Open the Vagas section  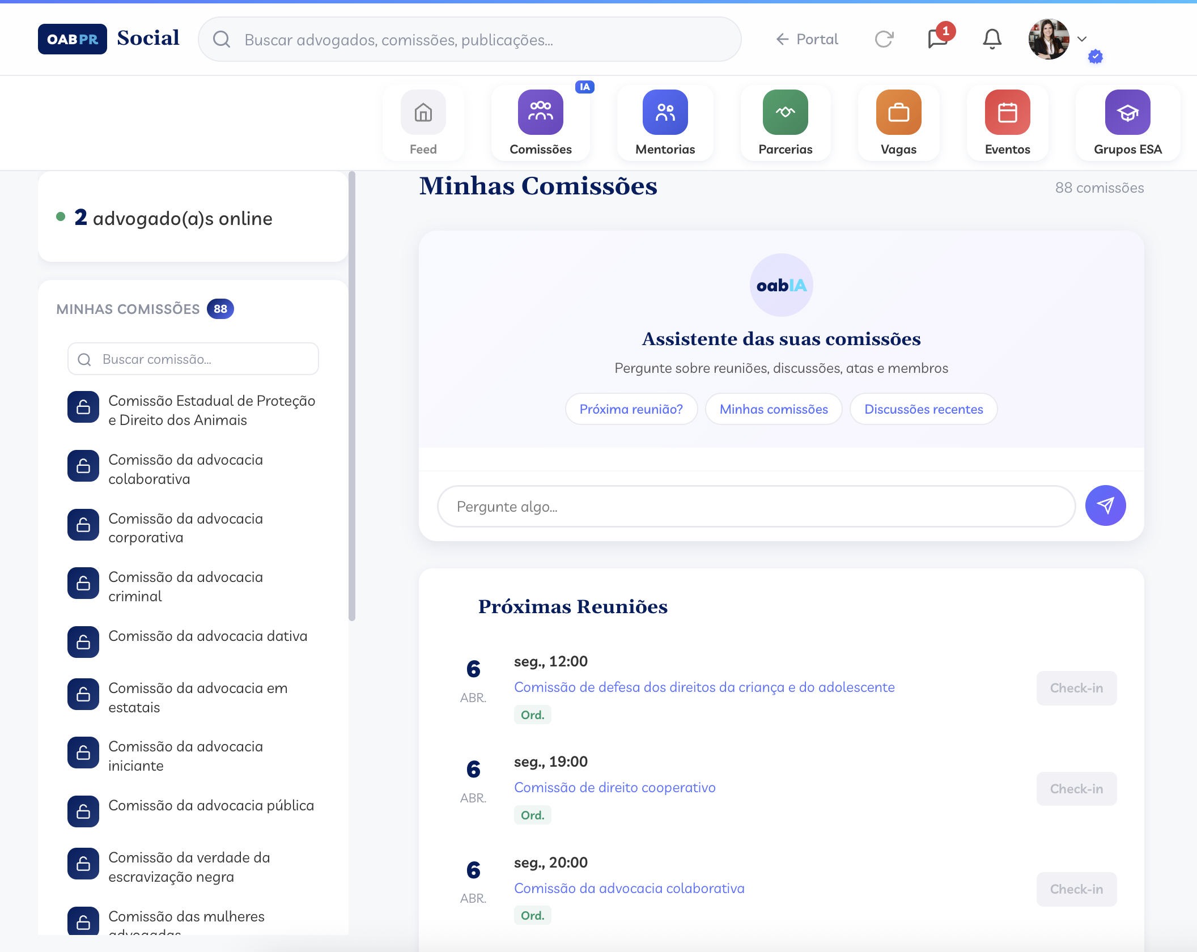click(x=899, y=121)
